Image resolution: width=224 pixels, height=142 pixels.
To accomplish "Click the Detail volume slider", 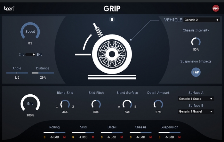I will tap(112, 132).
